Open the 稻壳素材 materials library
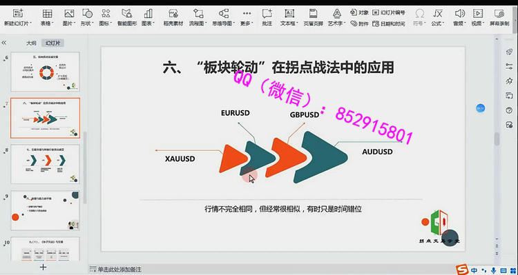This screenshot has width=518, height=275. (x=173, y=14)
